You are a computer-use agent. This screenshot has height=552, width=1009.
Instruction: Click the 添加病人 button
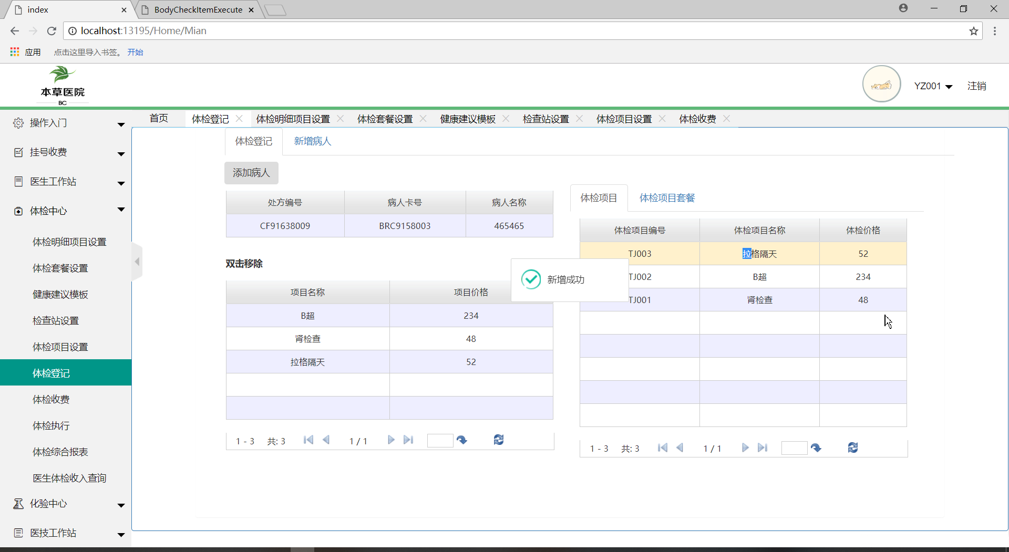coord(251,173)
